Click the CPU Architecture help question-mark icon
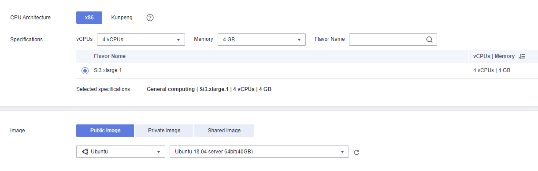 pos(150,18)
